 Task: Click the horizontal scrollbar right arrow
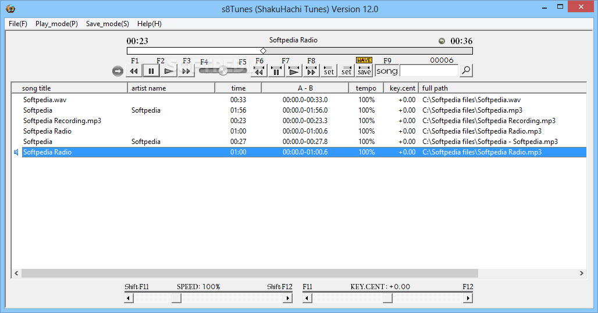pos(581,273)
